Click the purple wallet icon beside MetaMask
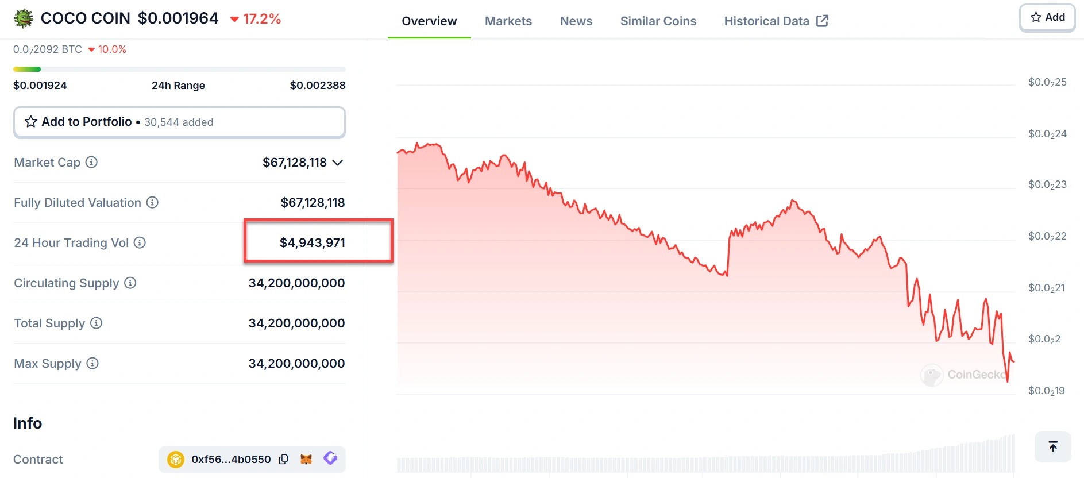The image size is (1084, 478). (x=330, y=458)
